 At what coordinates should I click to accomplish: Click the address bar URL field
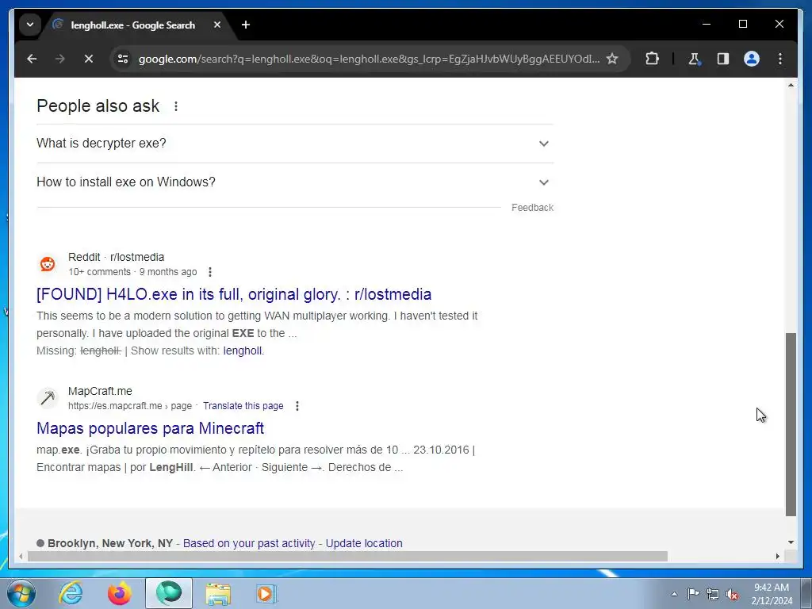tap(369, 59)
